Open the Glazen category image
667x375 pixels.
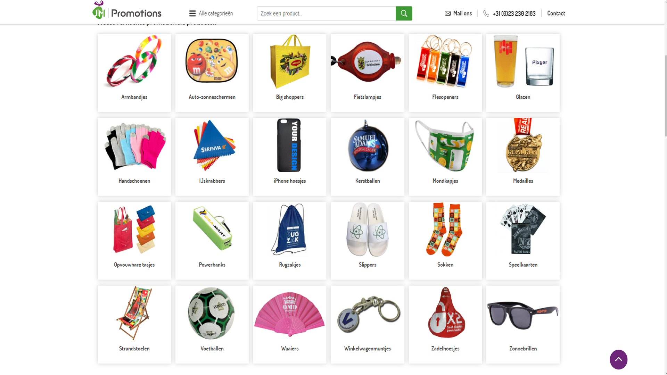[x=523, y=61]
